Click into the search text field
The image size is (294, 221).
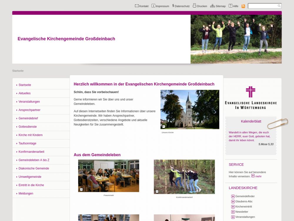point(262,6)
